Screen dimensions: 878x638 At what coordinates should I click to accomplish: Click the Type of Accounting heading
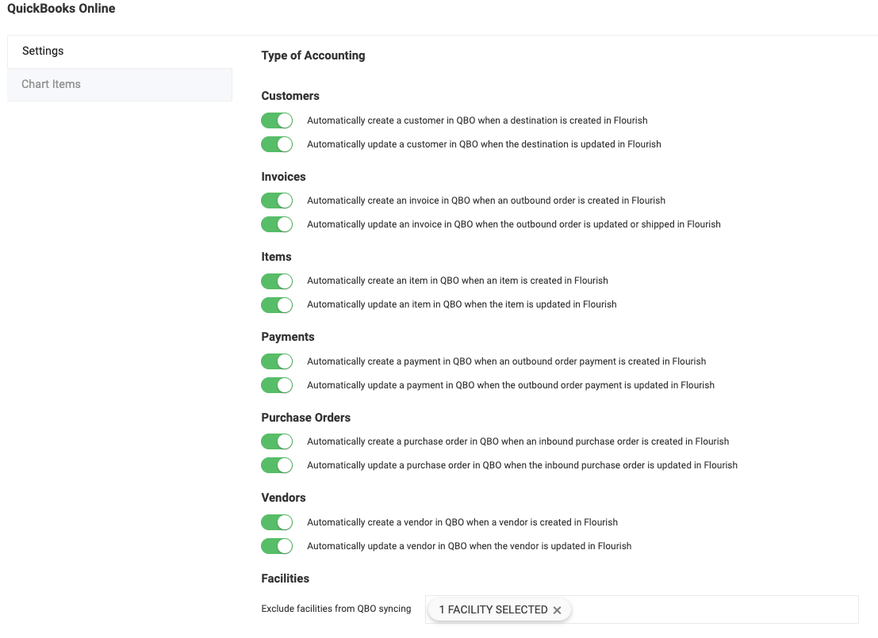[313, 55]
